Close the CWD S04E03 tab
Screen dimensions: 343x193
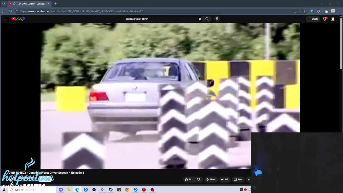pyautogui.click(x=49, y=4)
